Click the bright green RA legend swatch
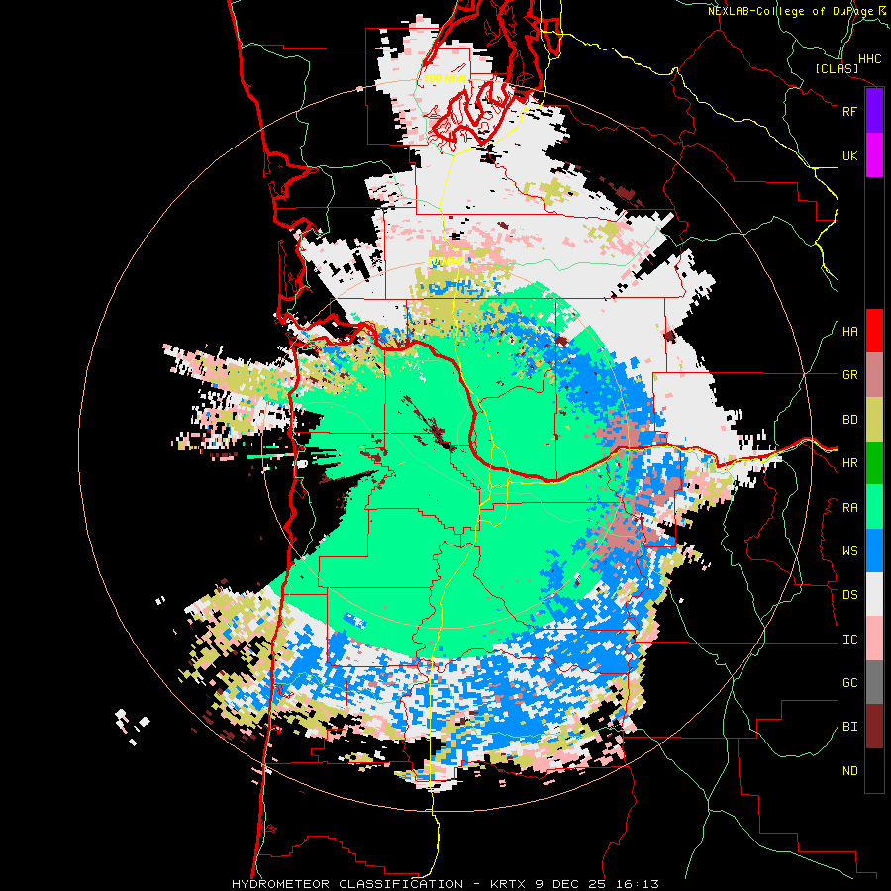Screen dimensions: 891x891 tap(874, 507)
